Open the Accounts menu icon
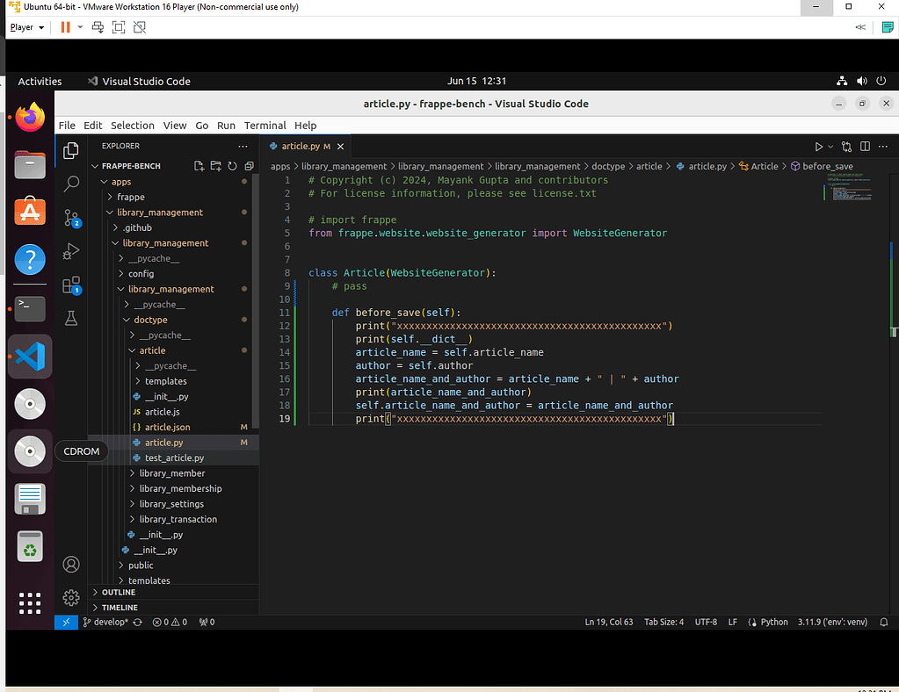 71,565
